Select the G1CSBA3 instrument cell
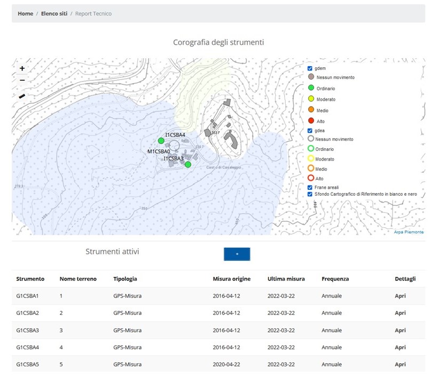Viewport: 431px width, 384px height. [27, 330]
